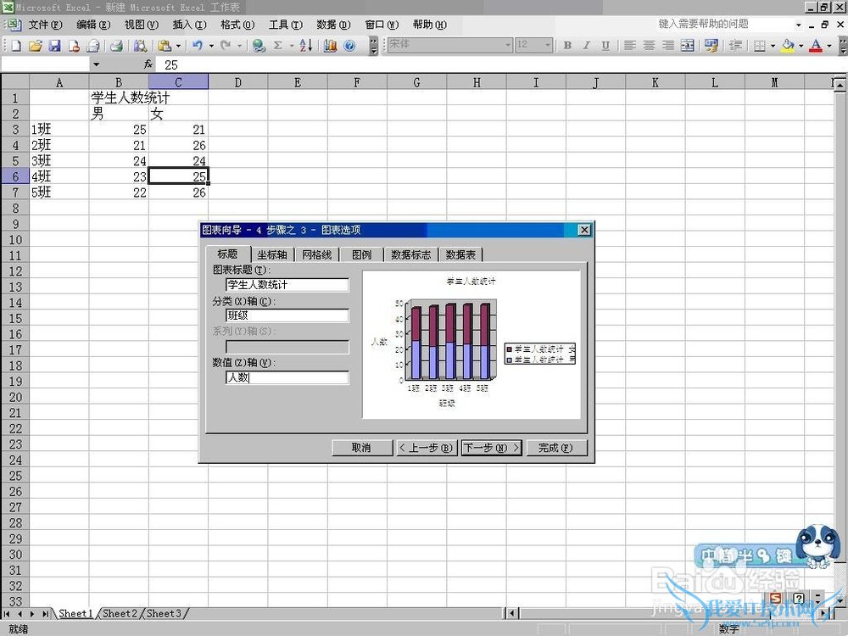848x636 pixels.
Task: Toggle Bold formatting
Action: [567, 46]
